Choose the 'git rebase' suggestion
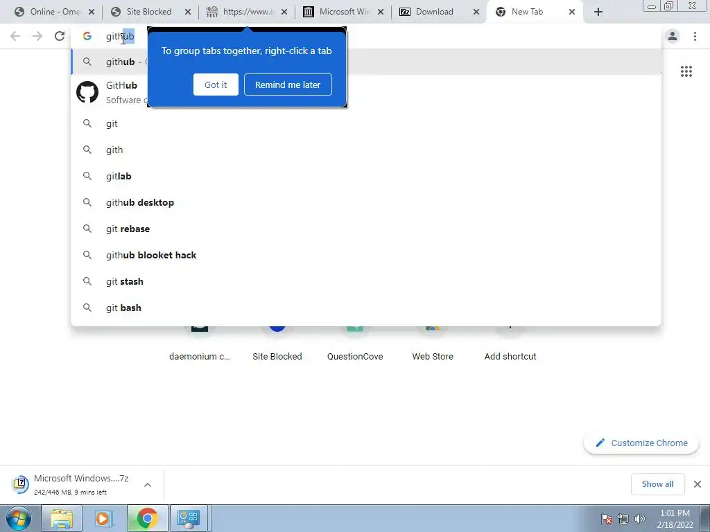 (366, 229)
